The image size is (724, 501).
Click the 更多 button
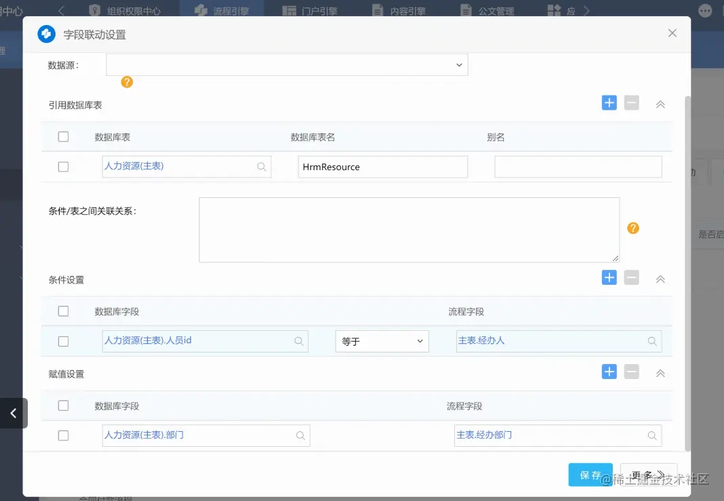[648, 475]
